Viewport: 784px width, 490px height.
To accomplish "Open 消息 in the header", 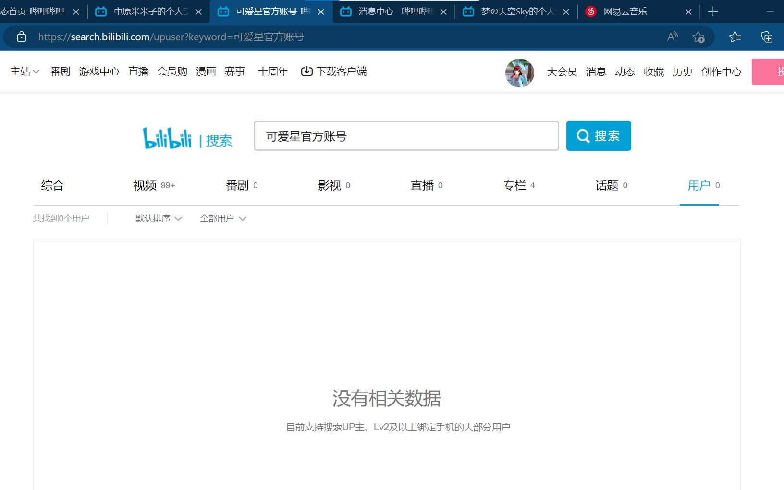I will 596,72.
